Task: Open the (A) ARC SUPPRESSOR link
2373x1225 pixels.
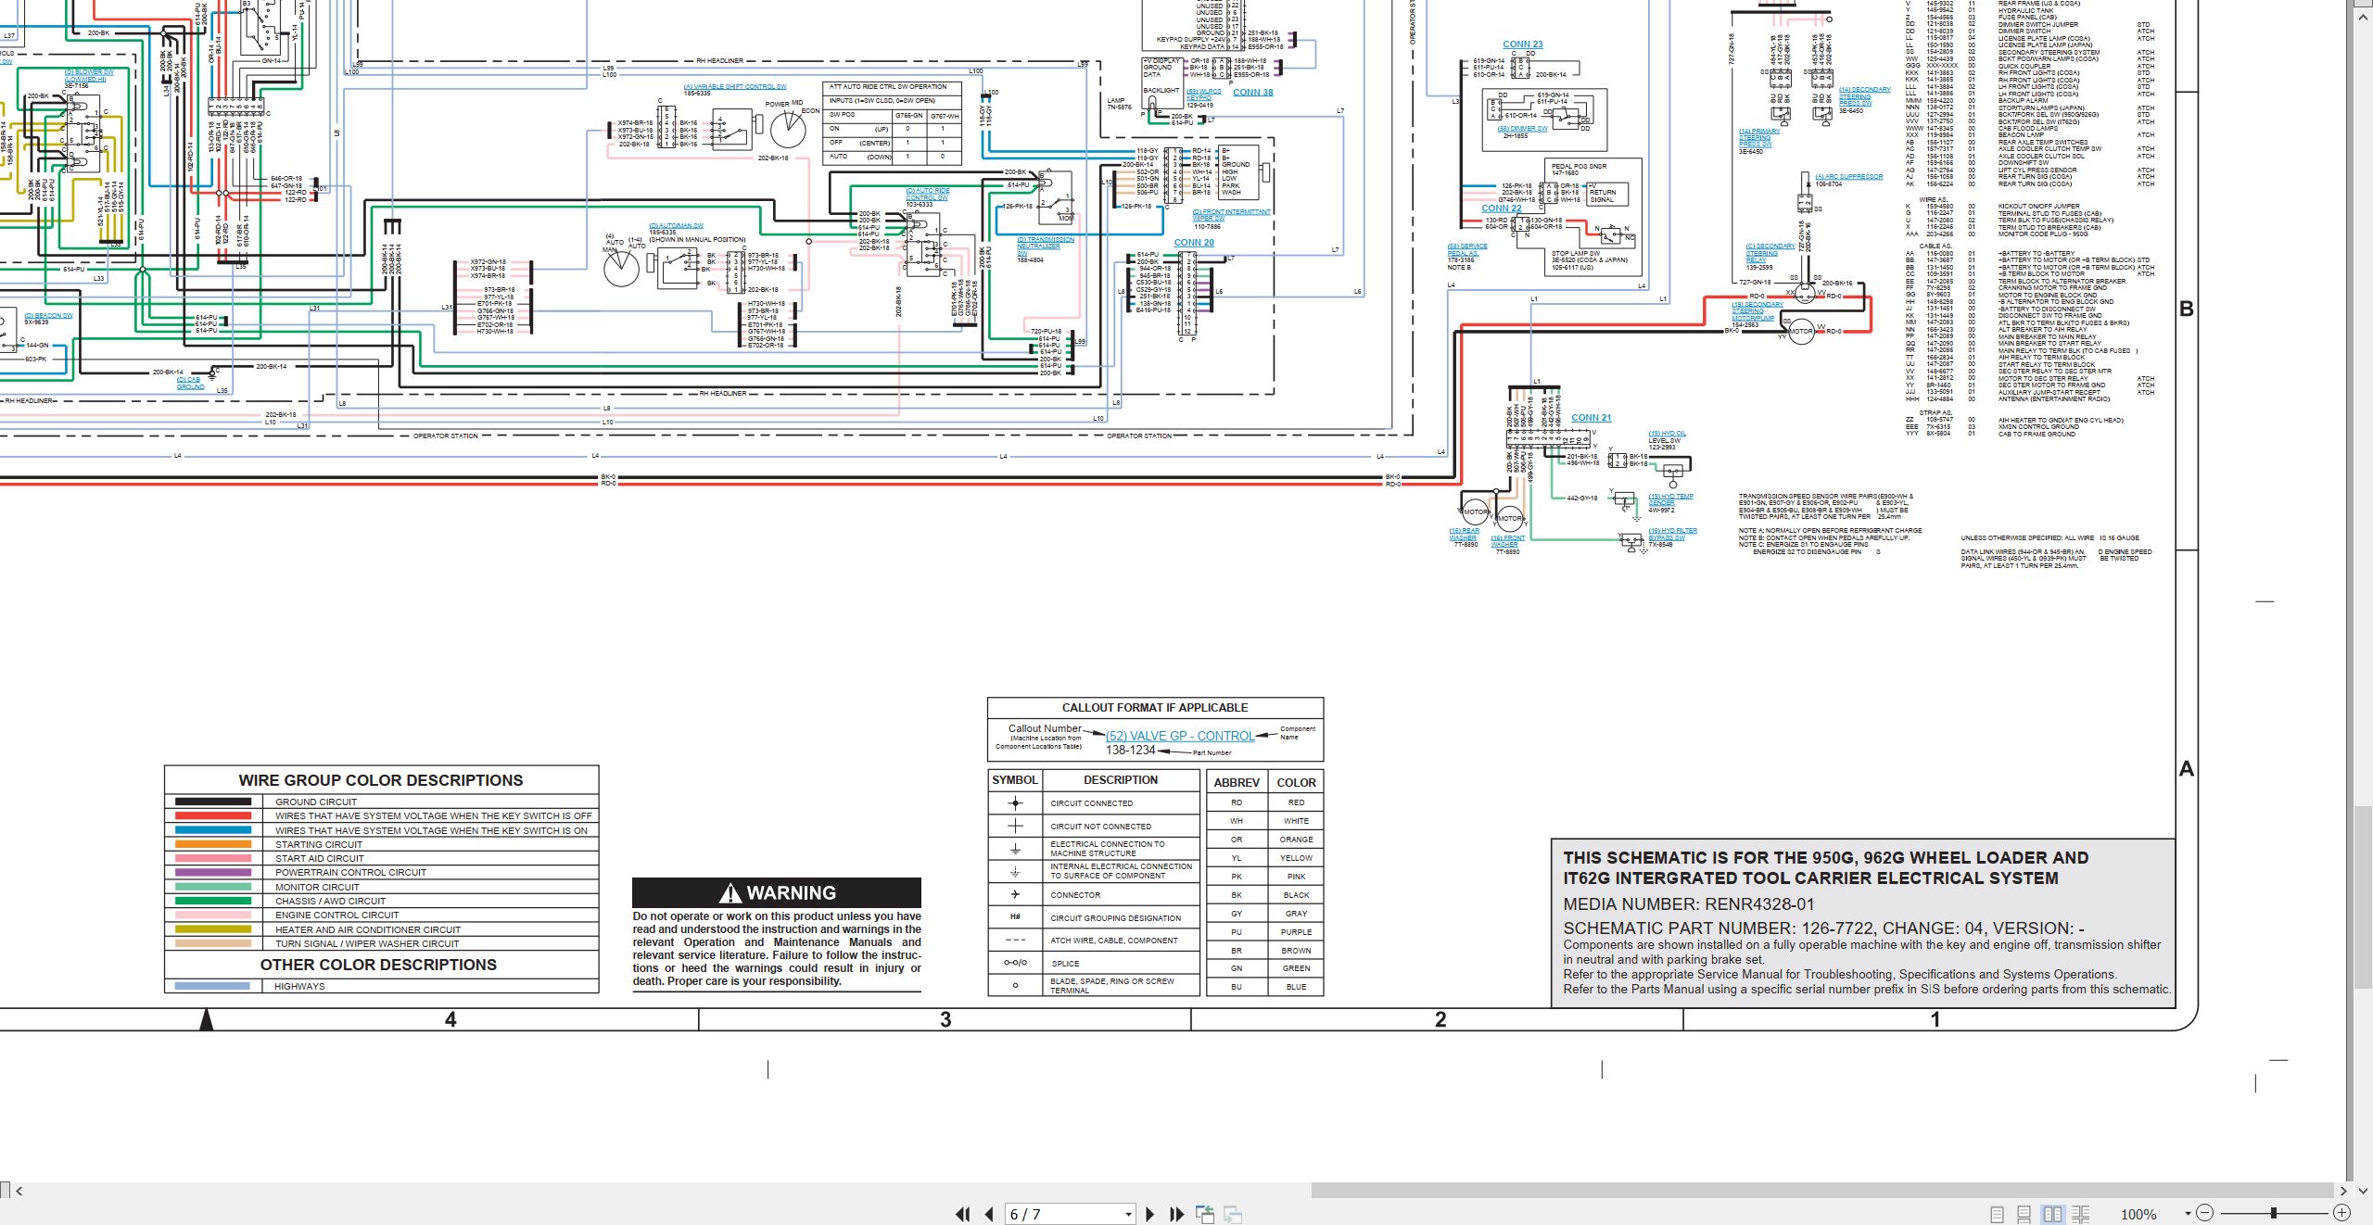Action: [x=1848, y=176]
